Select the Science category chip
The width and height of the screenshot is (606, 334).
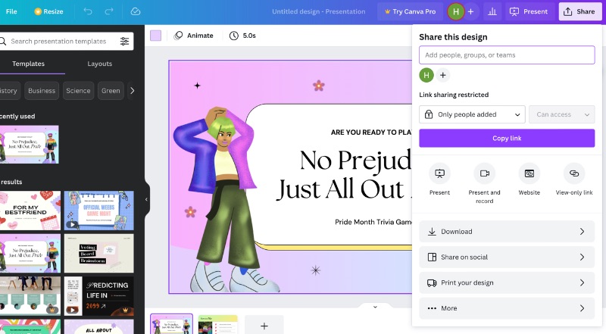[x=78, y=91]
